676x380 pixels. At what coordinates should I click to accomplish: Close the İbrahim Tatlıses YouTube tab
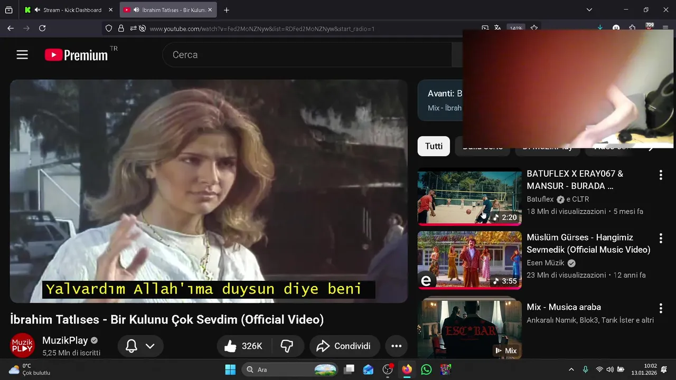[x=210, y=10]
